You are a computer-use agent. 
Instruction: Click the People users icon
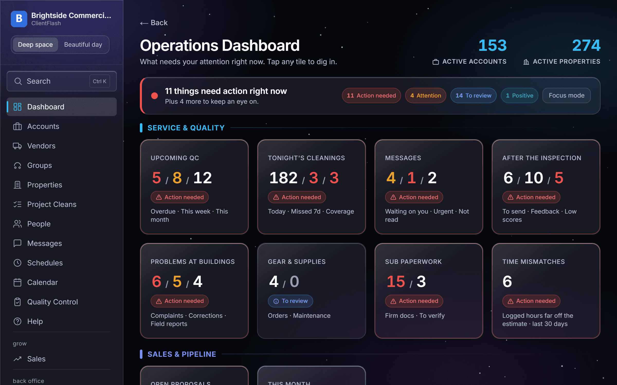coord(17,224)
